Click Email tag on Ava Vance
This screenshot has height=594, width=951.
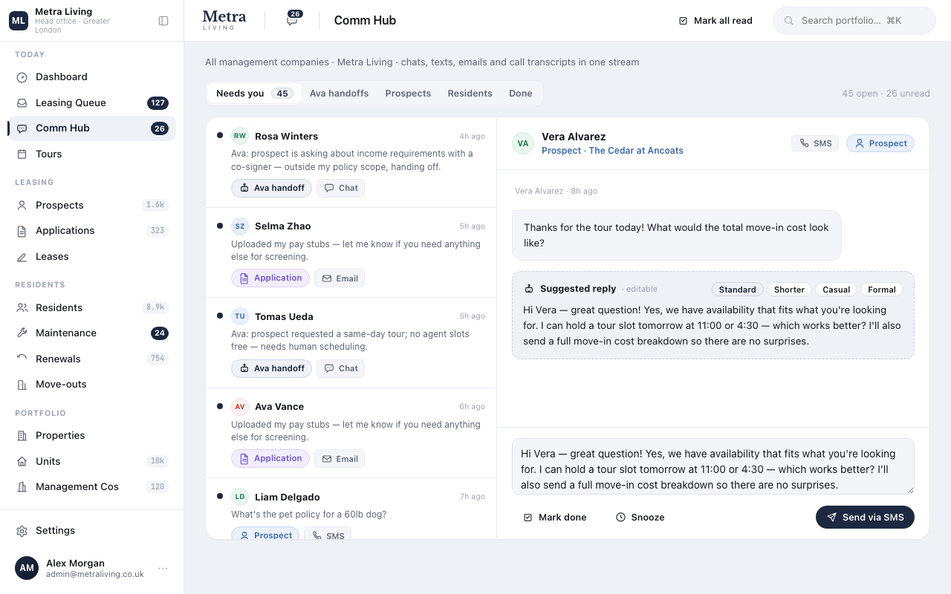(x=340, y=459)
